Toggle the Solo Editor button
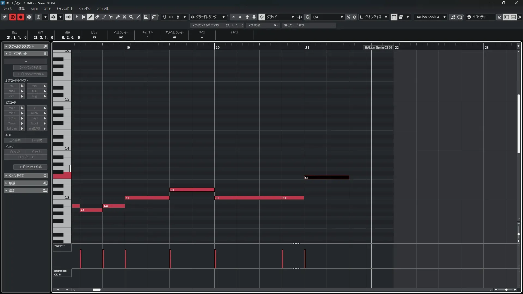This screenshot has width=523, height=294. tap(13, 17)
